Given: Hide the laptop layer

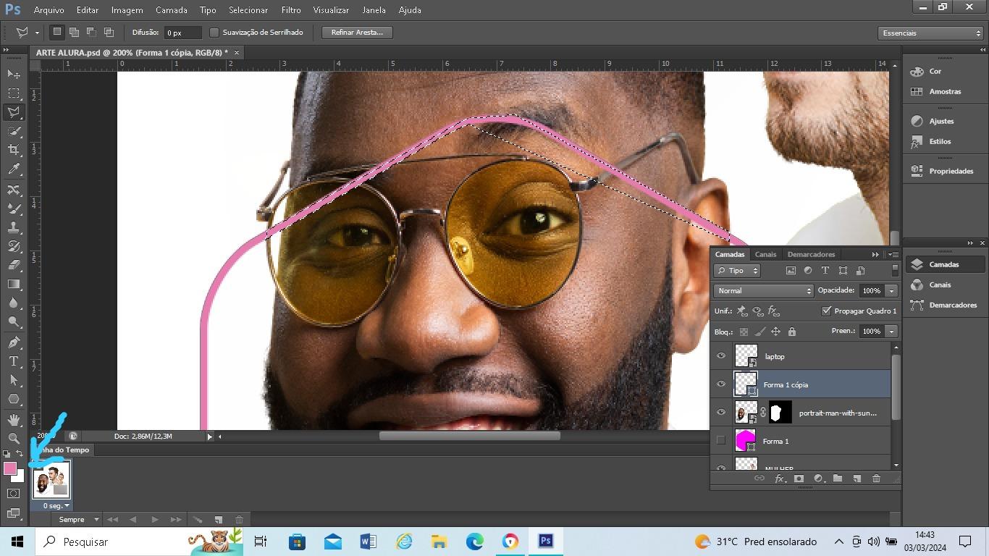Looking at the screenshot, I should [x=720, y=356].
